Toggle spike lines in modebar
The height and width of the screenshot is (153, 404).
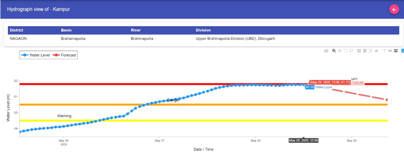point(384,51)
